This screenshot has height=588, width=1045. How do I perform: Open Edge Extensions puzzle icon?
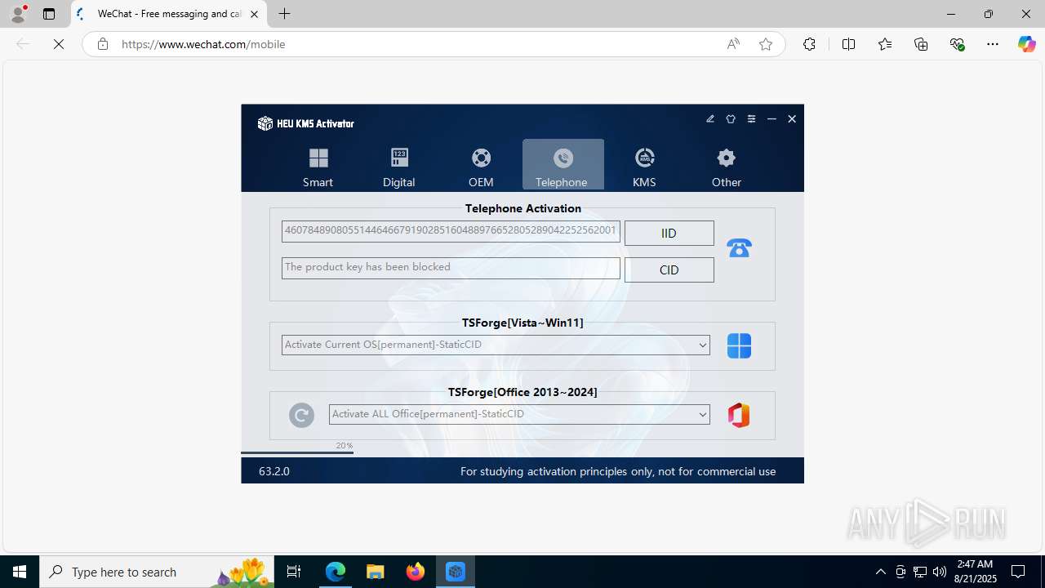coord(809,44)
